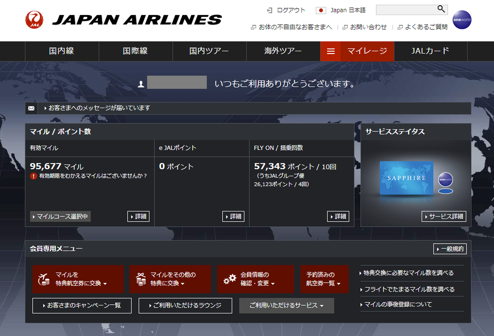Click the Japan flag icon
The height and width of the screenshot is (336, 494).
[x=321, y=11]
